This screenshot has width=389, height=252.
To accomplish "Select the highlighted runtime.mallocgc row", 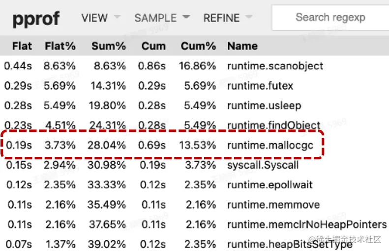I will [270, 145].
